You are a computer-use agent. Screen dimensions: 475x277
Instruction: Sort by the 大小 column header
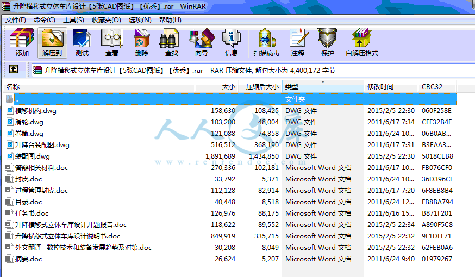[217, 87]
